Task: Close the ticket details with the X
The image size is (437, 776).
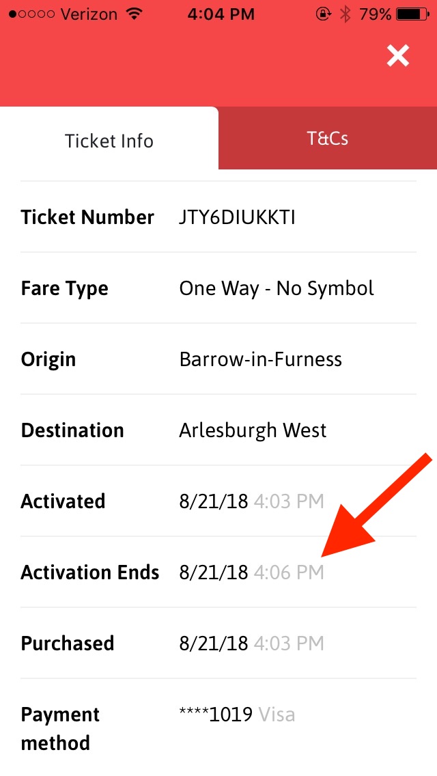Action: 398,55
